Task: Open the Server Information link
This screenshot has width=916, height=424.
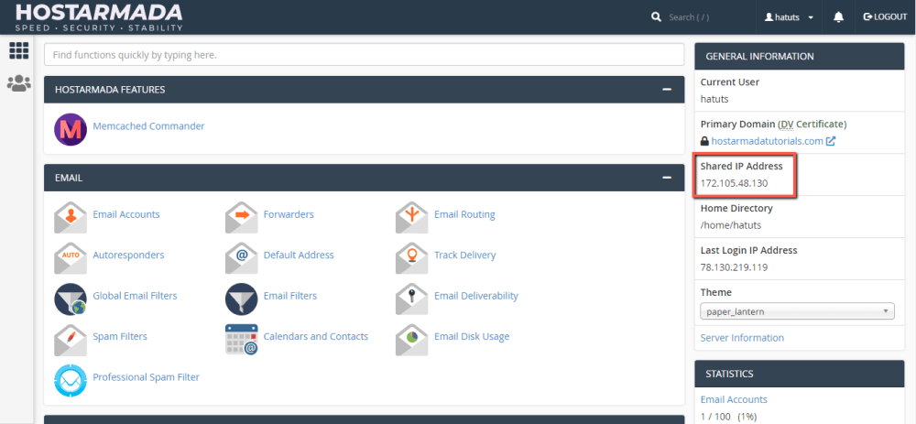Action: pos(742,338)
